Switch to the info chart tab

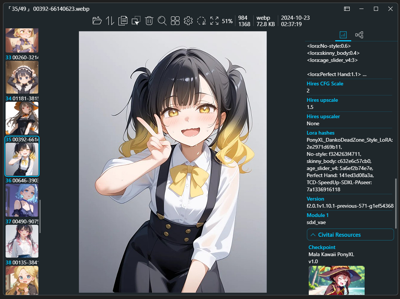point(343,35)
